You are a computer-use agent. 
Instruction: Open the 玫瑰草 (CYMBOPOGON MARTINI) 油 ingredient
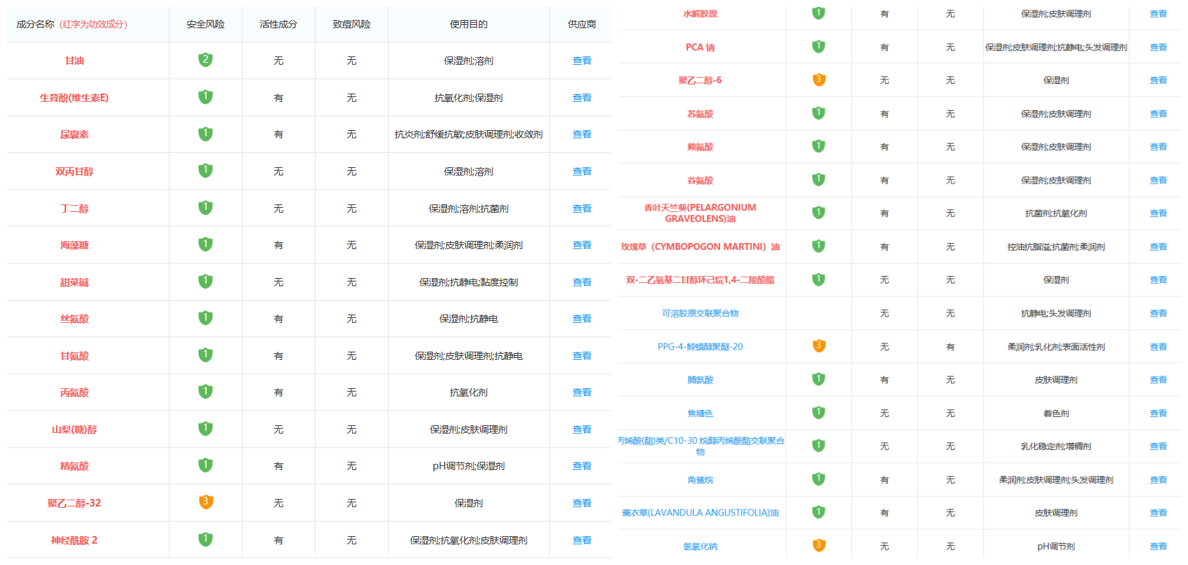(x=700, y=246)
